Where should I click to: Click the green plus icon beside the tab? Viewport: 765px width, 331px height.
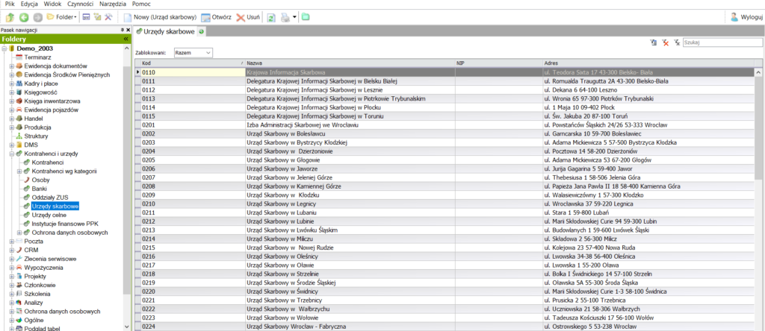click(201, 31)
